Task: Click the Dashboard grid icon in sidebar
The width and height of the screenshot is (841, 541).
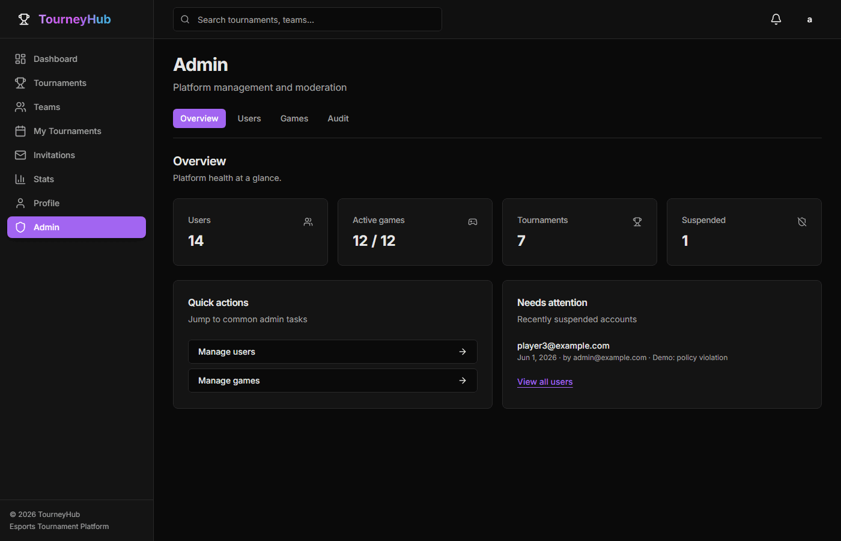Action: (x=20, y=59)
